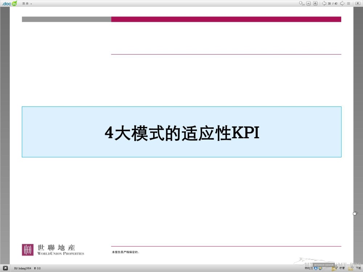Screen dimensions: 363x272
Task: Click the Renren share icon
Action: pos(316,268)
